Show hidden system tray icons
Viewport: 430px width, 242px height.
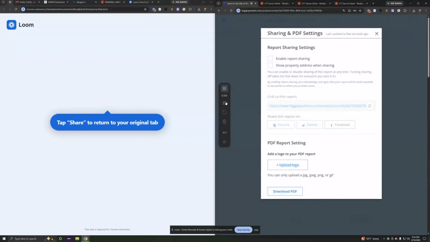click(x=384, y=239)
